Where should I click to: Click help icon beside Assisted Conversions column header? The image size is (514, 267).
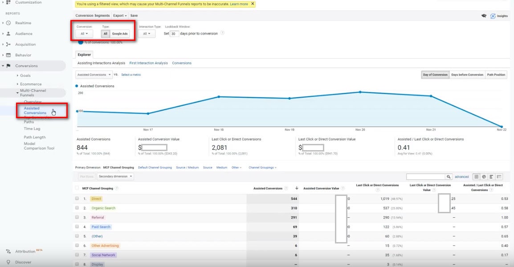coord(286,188)
